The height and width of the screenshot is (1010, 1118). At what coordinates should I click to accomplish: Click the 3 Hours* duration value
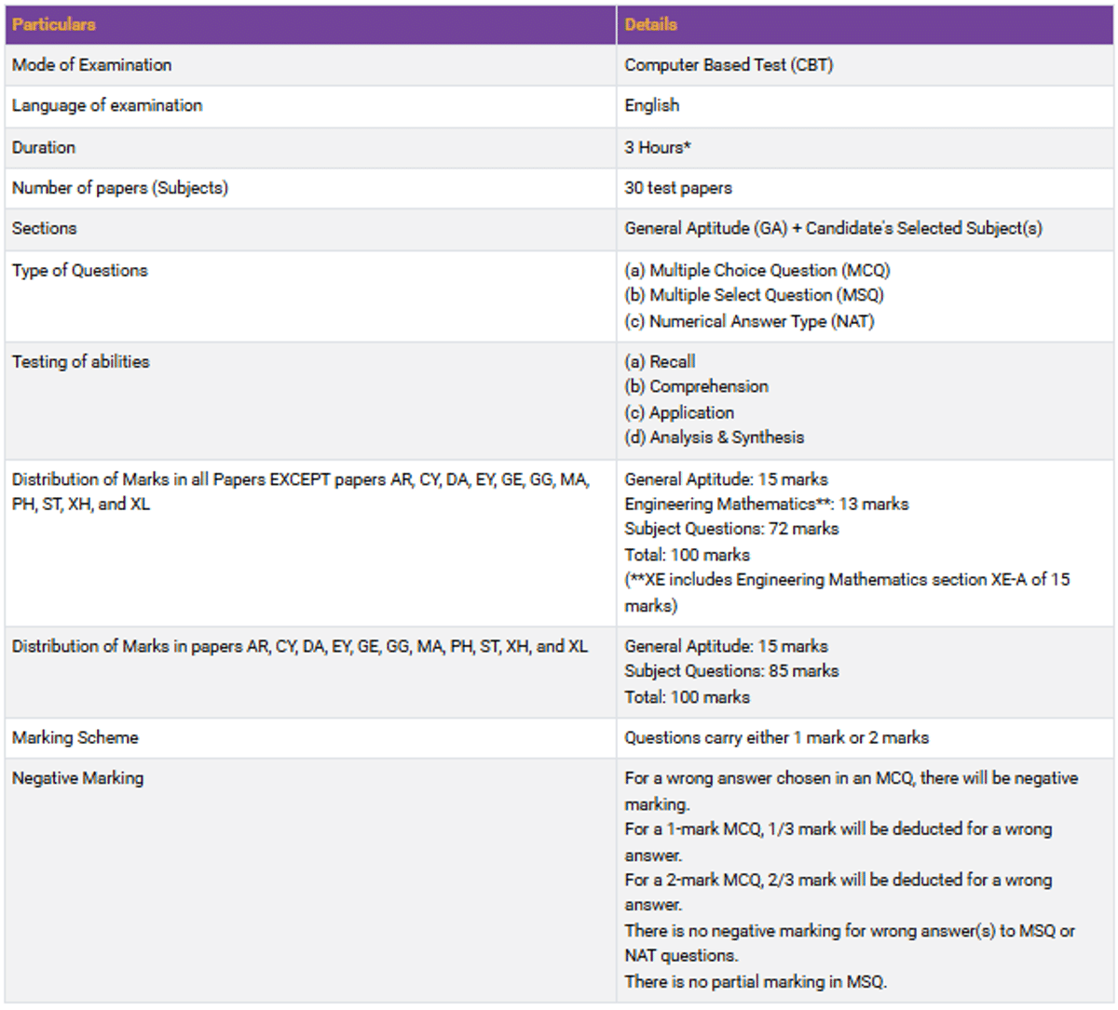658,147
